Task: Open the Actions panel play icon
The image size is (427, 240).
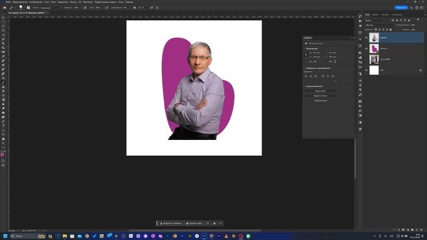Action: click(x=360, y=21)
